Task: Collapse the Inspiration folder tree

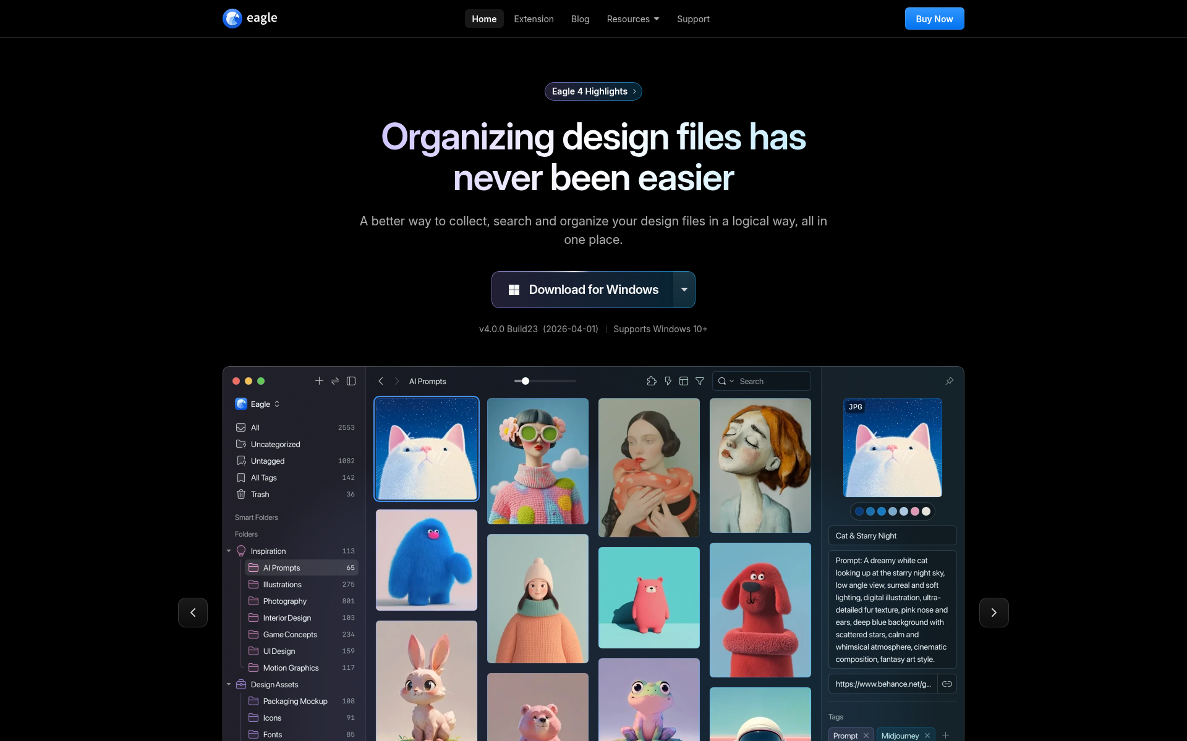Action: (x=229, y=551)
